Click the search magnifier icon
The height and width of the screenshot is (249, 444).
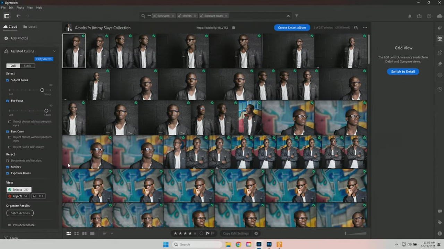click(x=143, y=16)
